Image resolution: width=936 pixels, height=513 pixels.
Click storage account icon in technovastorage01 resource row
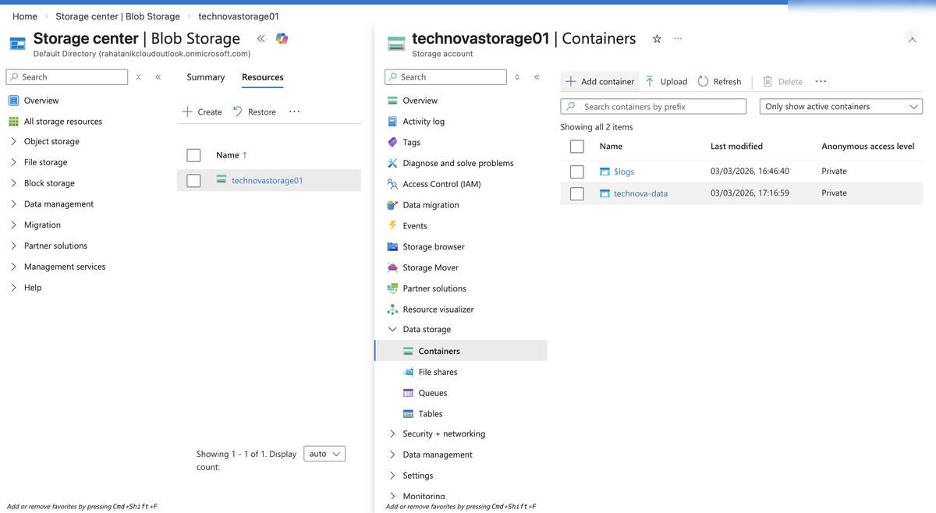[x=222, y=180]
